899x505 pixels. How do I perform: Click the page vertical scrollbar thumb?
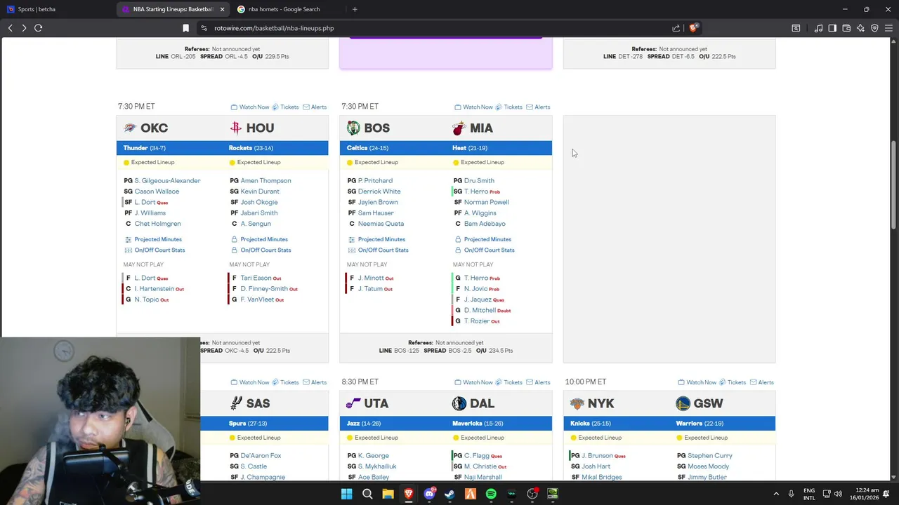tap(894, 184)
